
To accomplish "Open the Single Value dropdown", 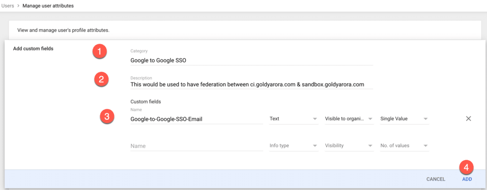I will pos(404,119).
